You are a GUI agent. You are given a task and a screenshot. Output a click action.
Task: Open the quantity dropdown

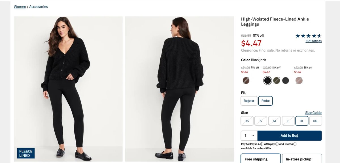click(x=249, y=136)
